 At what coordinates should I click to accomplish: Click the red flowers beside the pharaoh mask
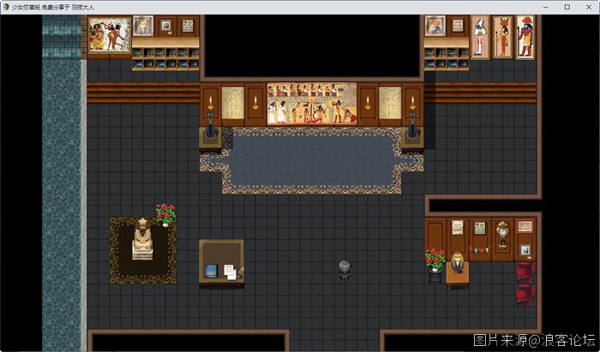(435, 260)
